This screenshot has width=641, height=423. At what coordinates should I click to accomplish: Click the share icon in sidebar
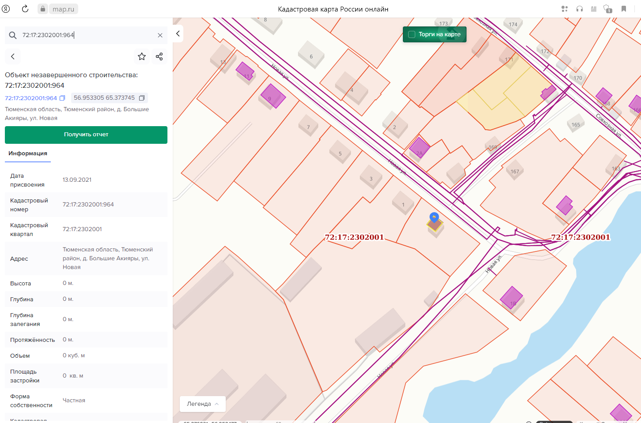(x=159, y=56)
